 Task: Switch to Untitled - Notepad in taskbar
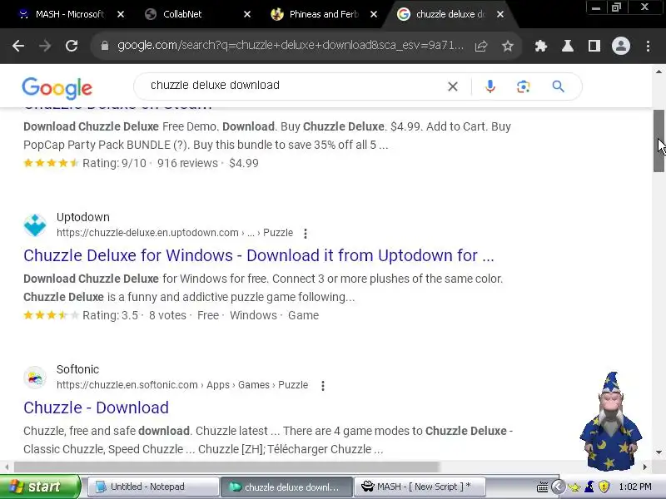click(x=154, y=487)
